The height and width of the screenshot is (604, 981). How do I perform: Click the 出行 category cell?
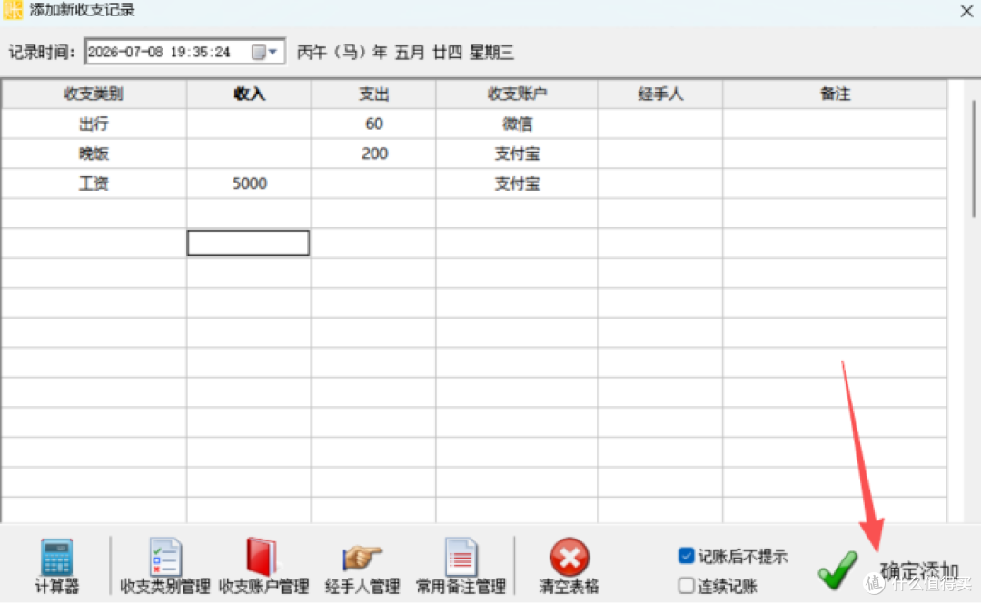point(94,124)
